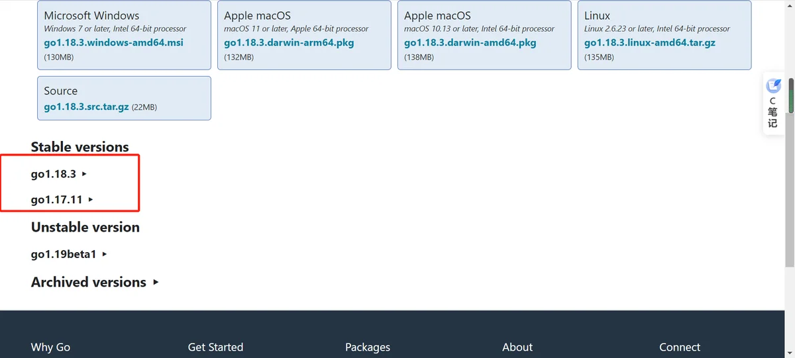The width and height of the screenshot is (795, 358).
Task: Open the About footer link
Action: (x=517, y=347)
